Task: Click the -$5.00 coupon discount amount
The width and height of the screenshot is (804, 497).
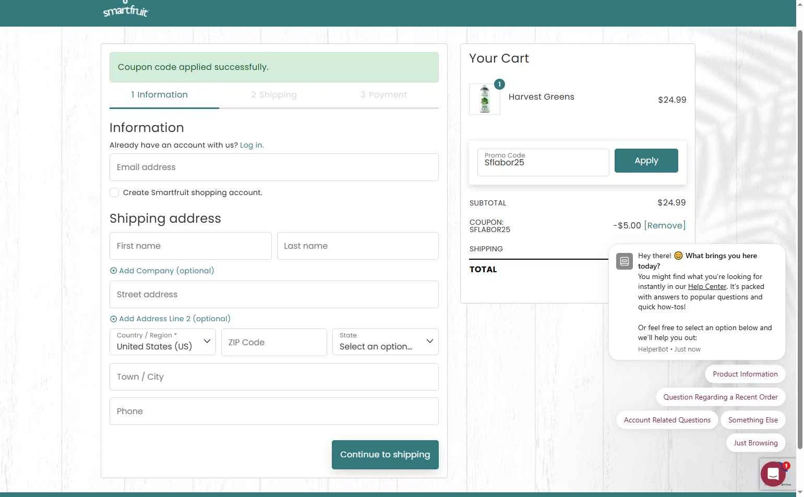Action: coord(627,225)
